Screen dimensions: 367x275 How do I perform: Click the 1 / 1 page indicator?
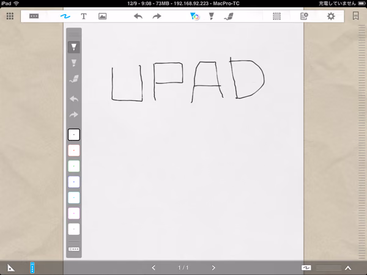183,268
